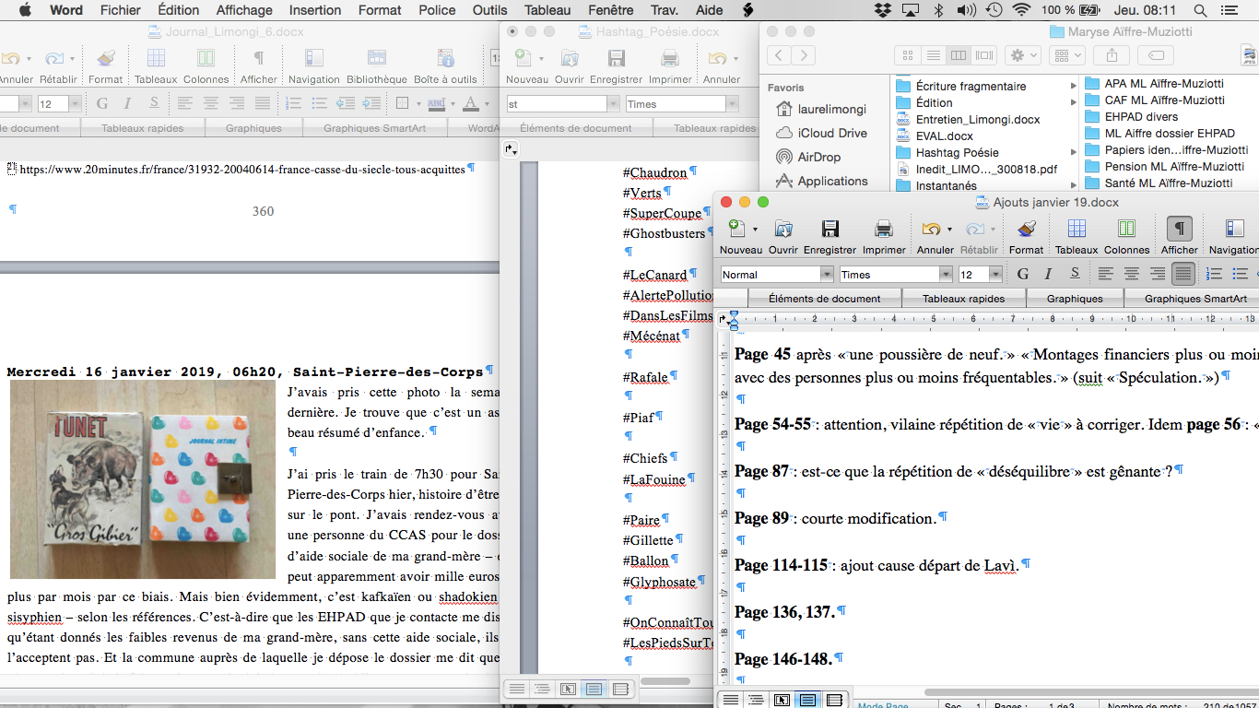Click the Ouvrir icon in Hashtag_Poésie window
This screenshot has width=1259, height=708.
click(x=570, y=59)
